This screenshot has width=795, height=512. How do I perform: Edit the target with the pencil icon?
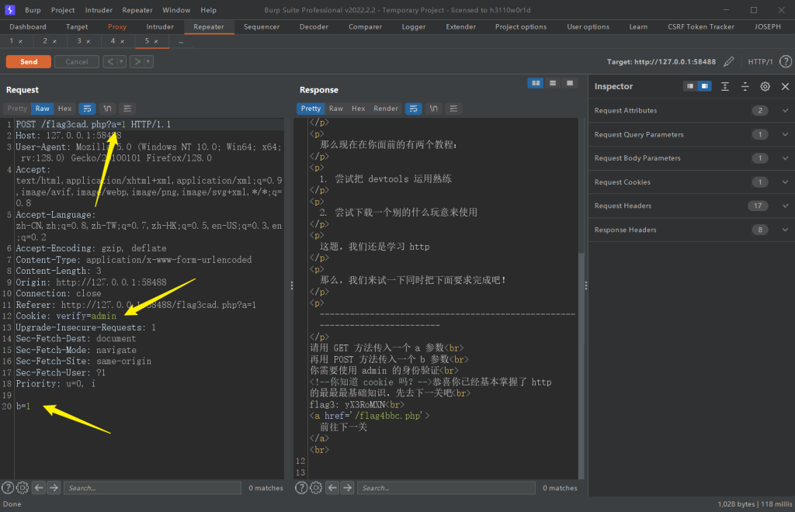click(x=728, y=62)
